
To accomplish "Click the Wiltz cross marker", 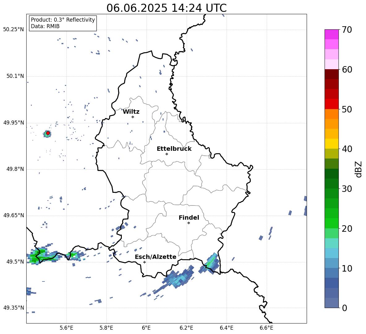I will [x=133, y=117].
